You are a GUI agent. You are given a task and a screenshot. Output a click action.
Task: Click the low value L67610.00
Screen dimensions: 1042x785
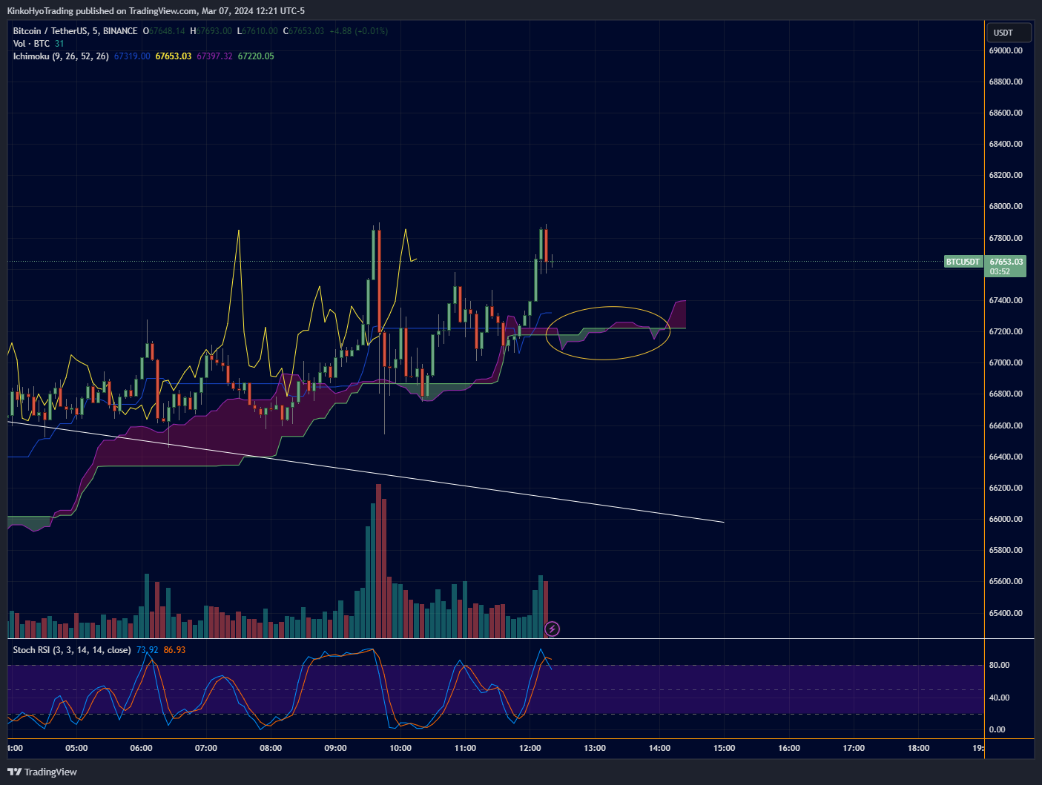[257, 31]
